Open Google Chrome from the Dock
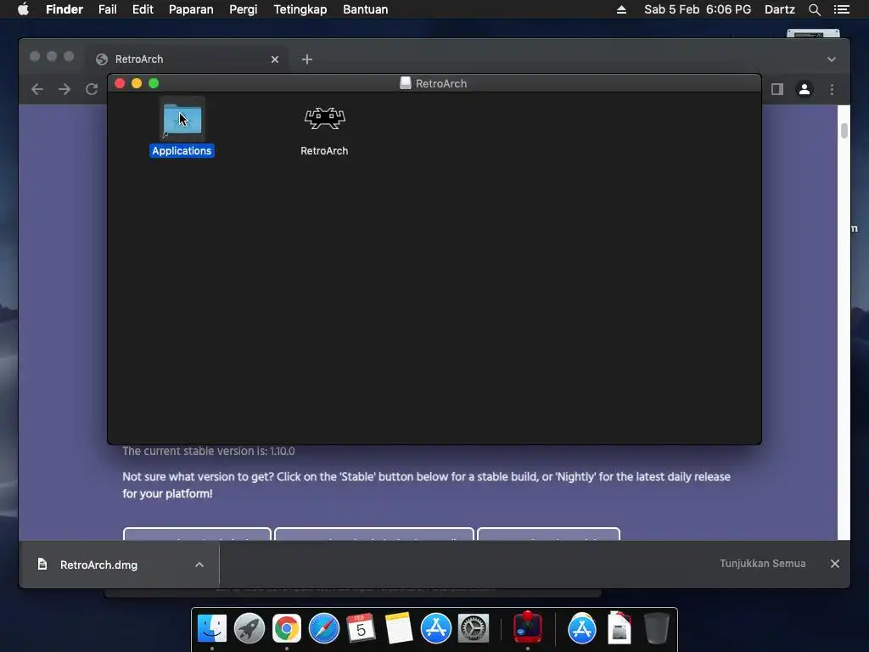Screen dimensions: 869x652 point(287,628)
